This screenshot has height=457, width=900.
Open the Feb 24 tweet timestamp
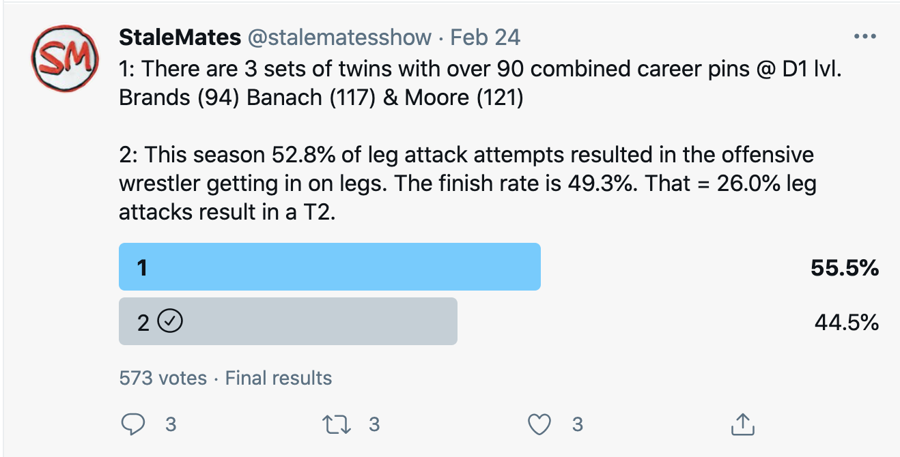(486, 37)
